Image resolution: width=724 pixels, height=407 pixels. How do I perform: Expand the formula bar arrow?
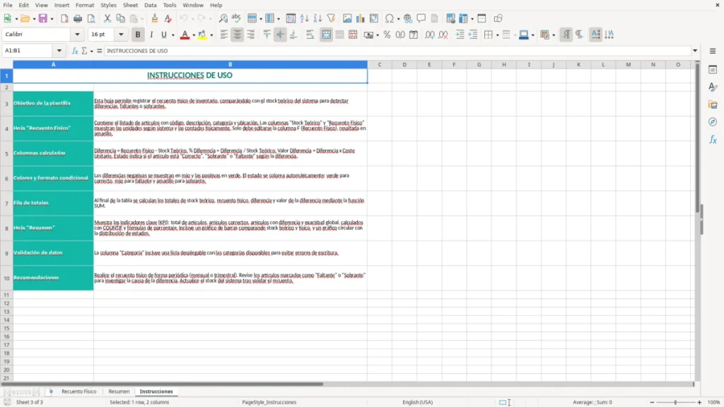coord(695,51)
